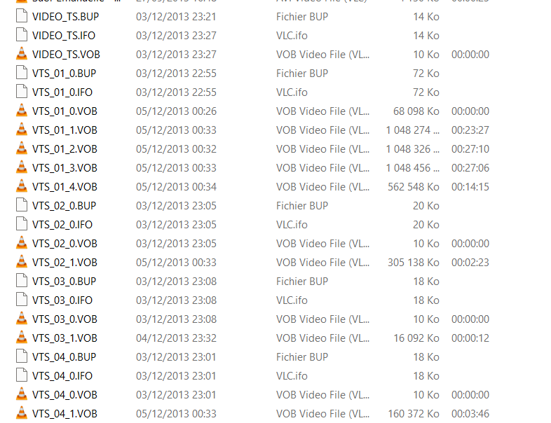Click the 562 548 Ko size entry

414,187
